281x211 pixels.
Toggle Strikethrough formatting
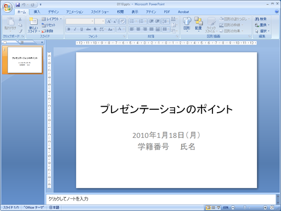tap(88, 29)
